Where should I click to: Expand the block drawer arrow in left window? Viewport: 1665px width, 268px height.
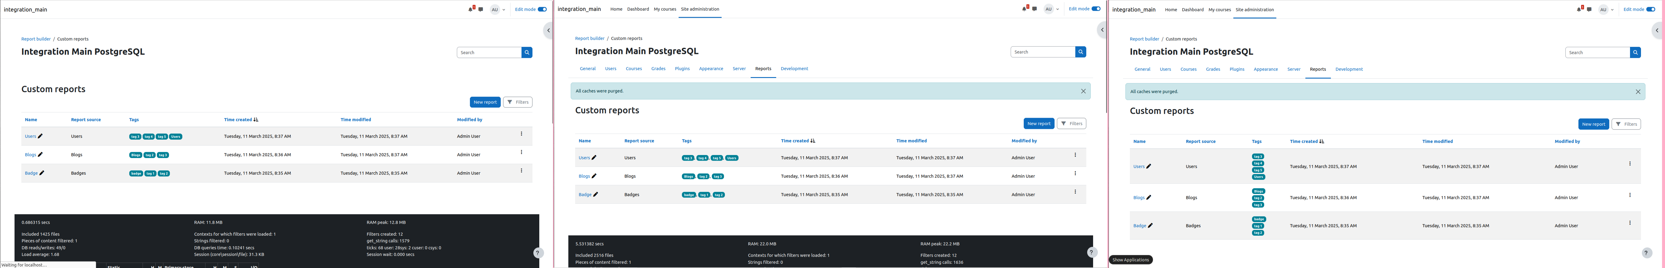548,30
